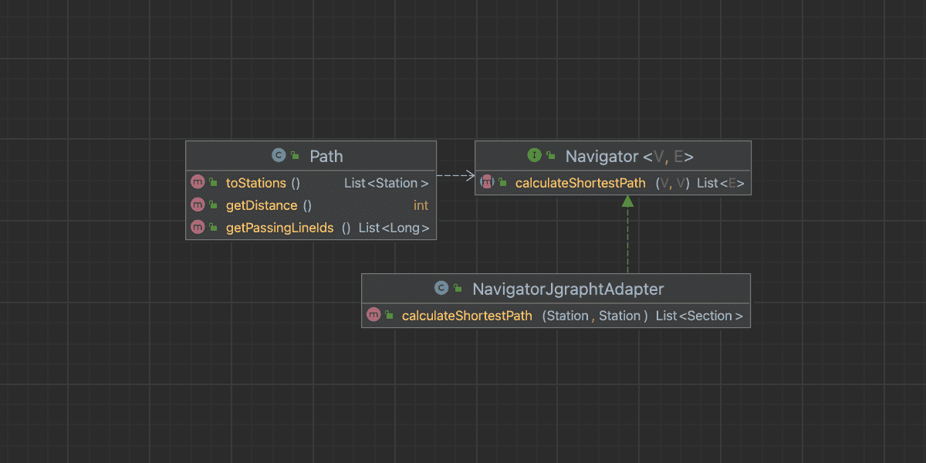Select the getPassingLineIds method name
The width and height of the screenshot is (926, 463).
[x=279, y=228]
